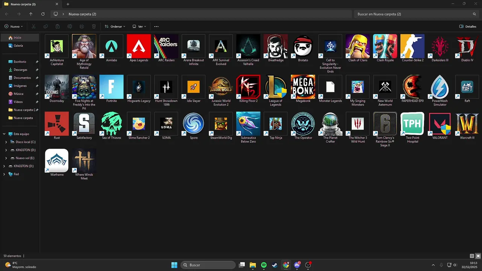Open Chrome from the taskbar
Image resolution: width=482 pixels, height=271 pixels.
pyautogui.click(x=286, y=265)
